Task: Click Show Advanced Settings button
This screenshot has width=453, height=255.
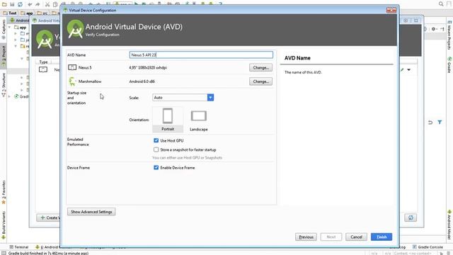Action: [91, 212]
